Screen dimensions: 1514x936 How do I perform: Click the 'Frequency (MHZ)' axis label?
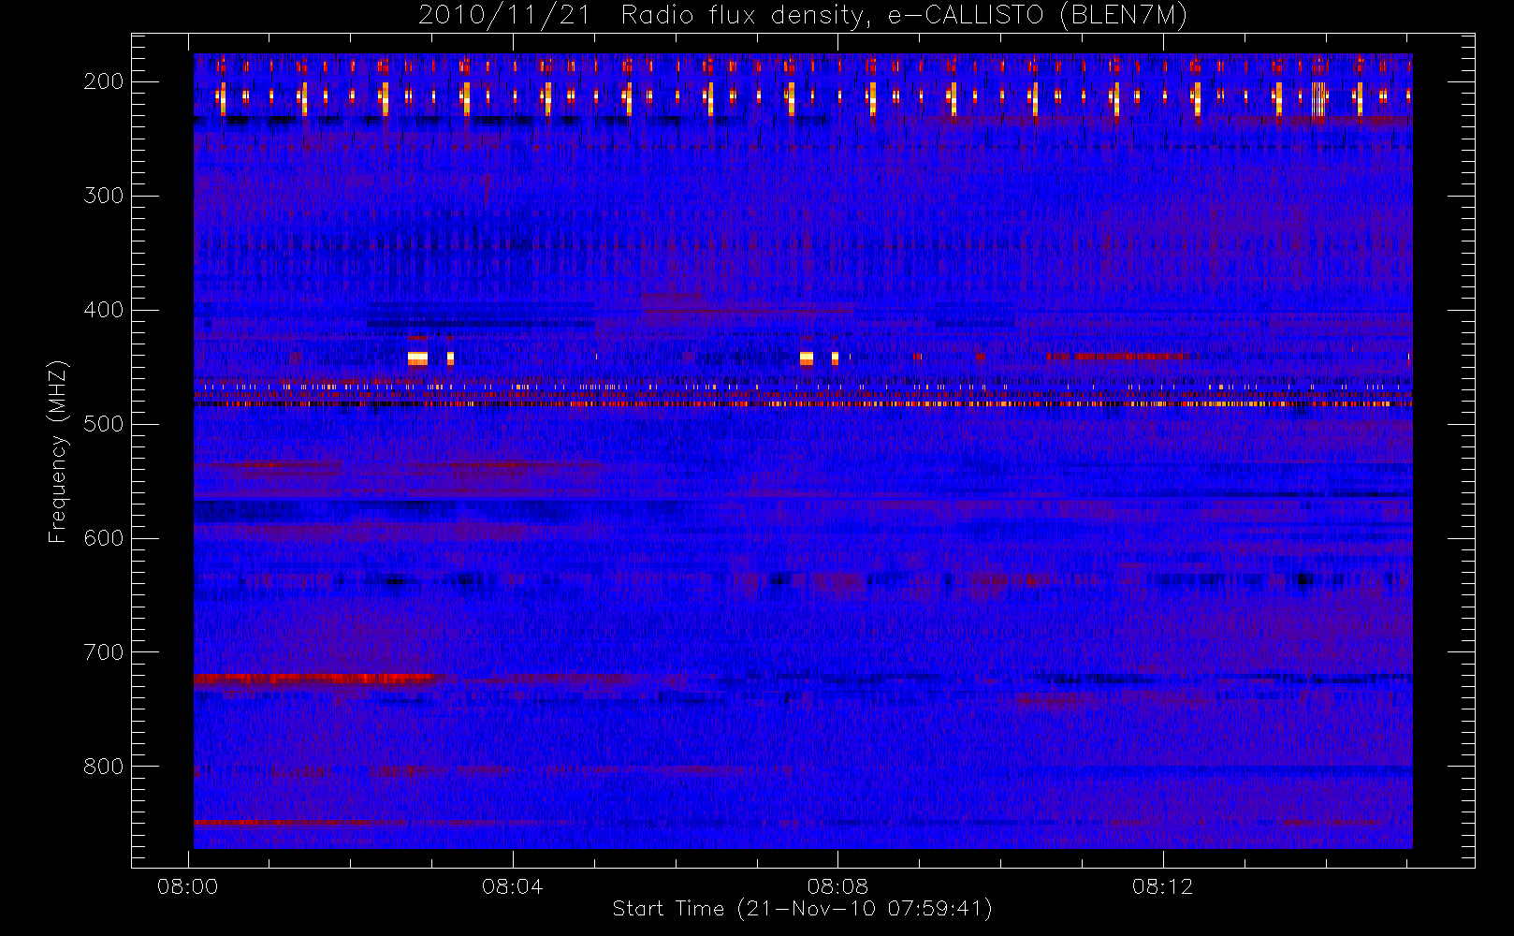58,451
